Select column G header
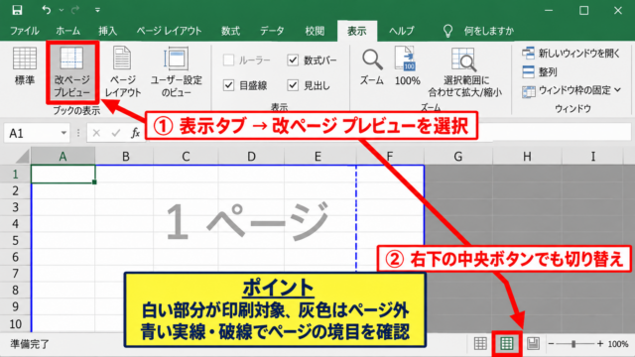This screenshot has width=635, height=357. [x=458, y=157]
